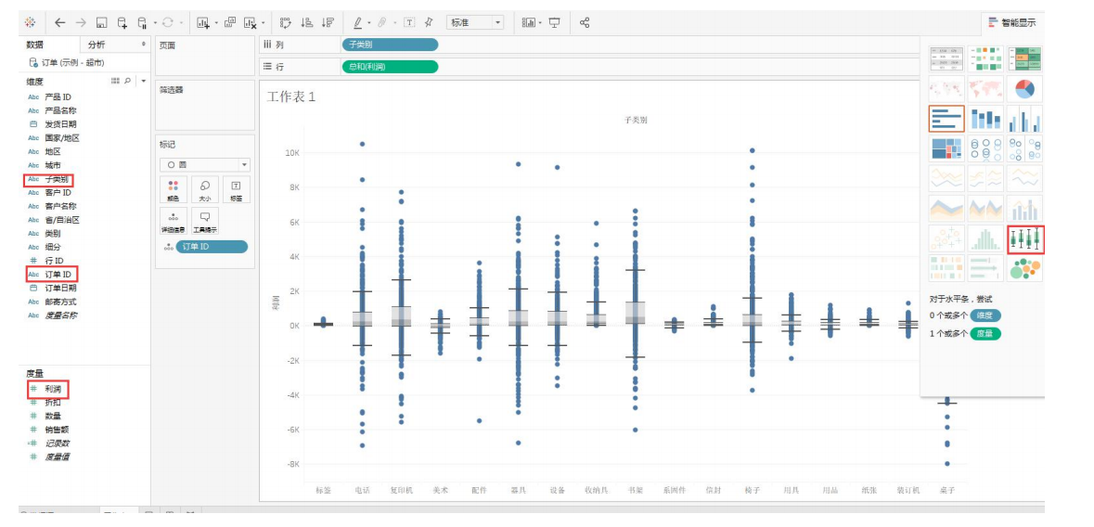Redo with the forward arrow icon
The height and width of the screenshot is (527, 1094).
pos(81,22)
